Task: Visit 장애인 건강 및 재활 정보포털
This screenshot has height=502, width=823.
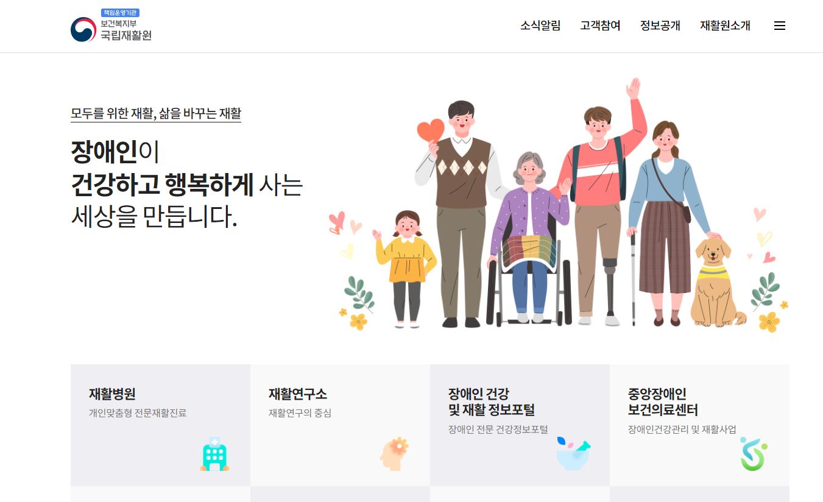Action: pos(492,401)
